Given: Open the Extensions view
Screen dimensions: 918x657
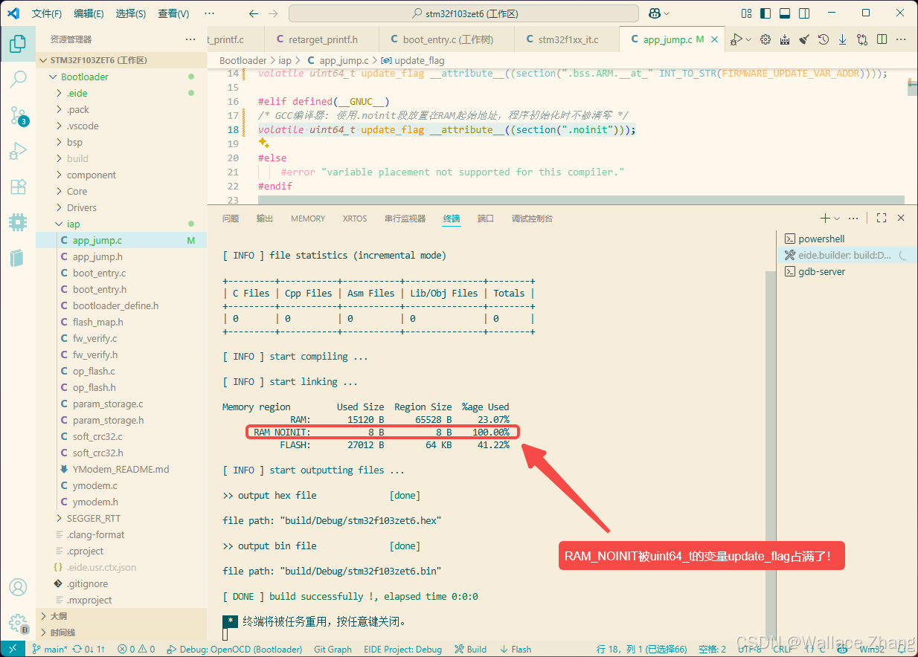Looking at the screenshot, I should tap(18, 187).
